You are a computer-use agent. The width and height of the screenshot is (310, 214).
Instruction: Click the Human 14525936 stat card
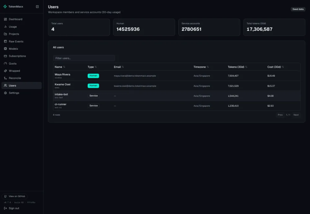coord(144,27)
